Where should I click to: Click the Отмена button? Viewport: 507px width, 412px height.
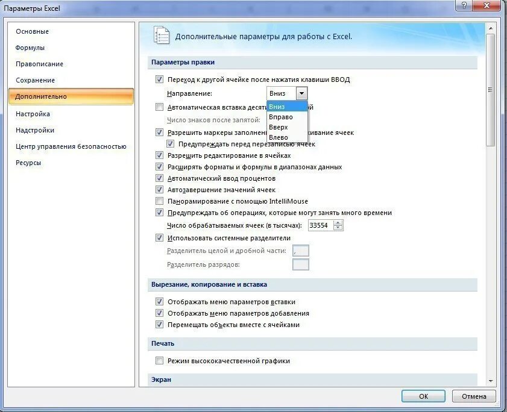click(x=474, y=396)
